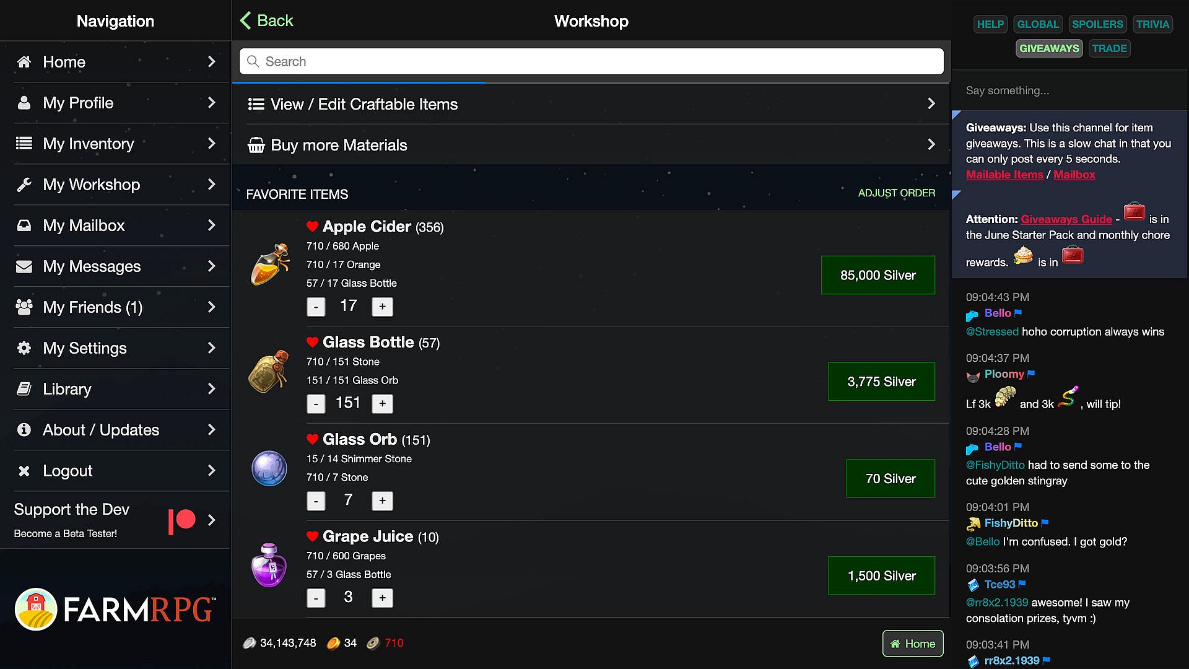The height and width of the screenshot is (669, 1189).
Task: Click the Patreon logo icon
Action: click(x=181, y=520)
